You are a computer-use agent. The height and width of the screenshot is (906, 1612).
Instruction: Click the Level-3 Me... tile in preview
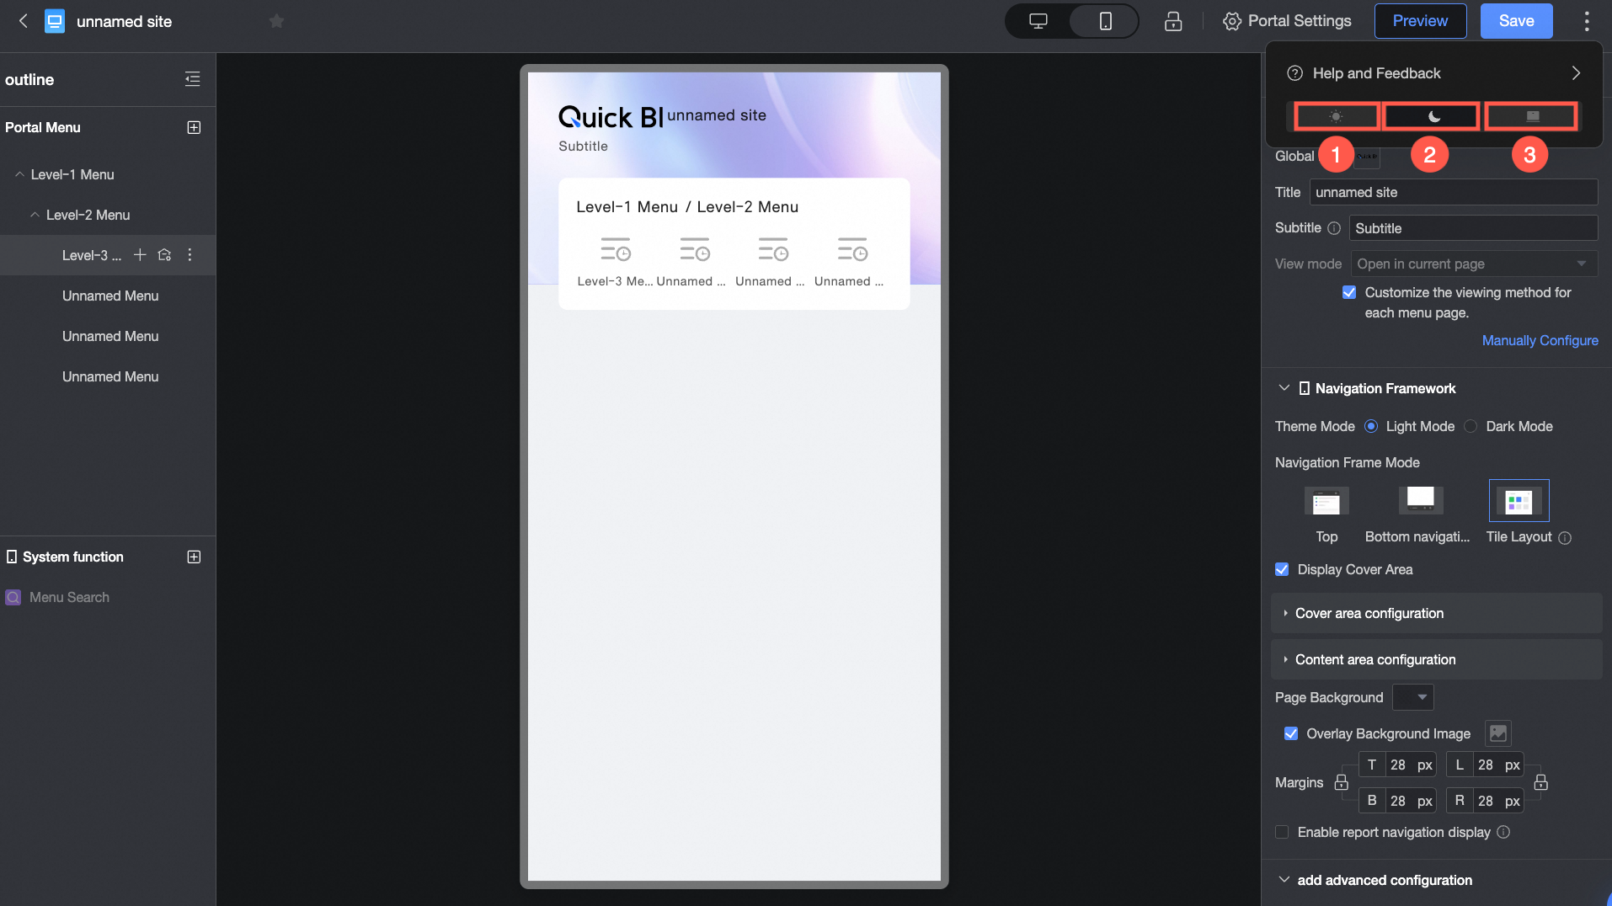(615, 262)
